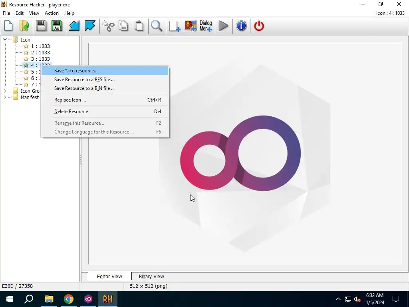Open the Windows Start menu
The image size is (409, 307).
[x=10, y=299]
